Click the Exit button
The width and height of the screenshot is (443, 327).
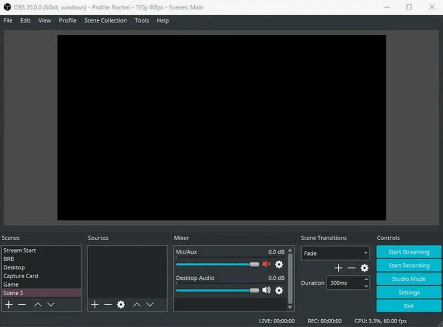(409, 306)
